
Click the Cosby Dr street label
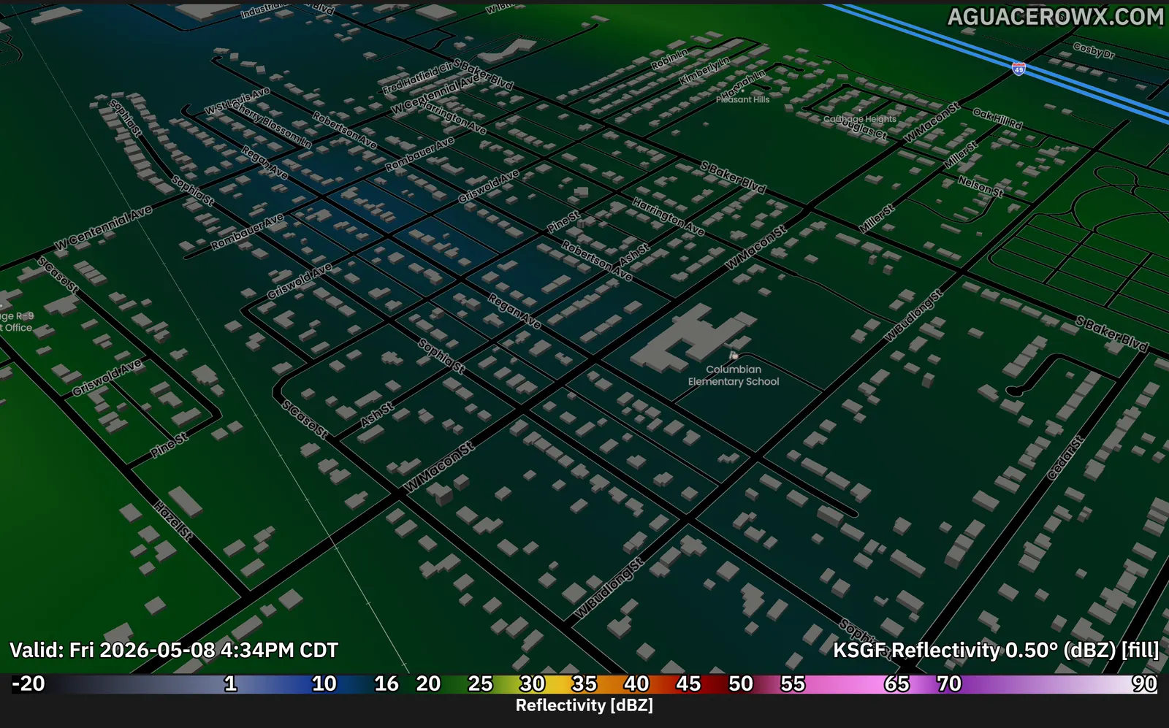pyautogui.click(x=1094, y=50)
